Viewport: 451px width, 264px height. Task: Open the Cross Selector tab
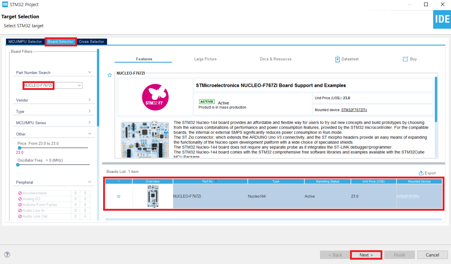click(92, 42)
